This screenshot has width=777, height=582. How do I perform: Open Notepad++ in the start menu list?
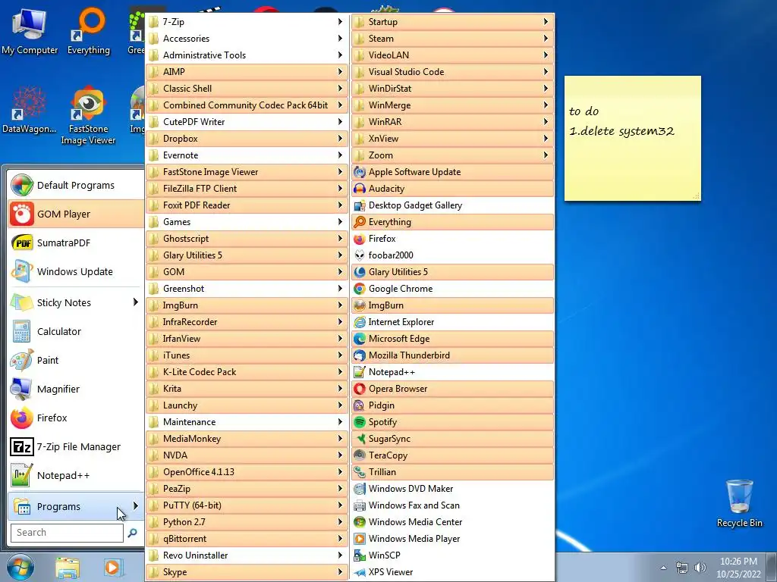[76, 476]
